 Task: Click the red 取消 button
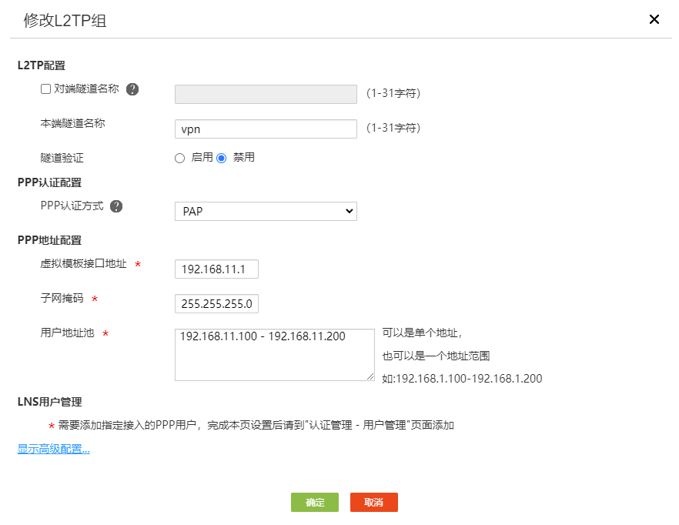click(x=374, y=503)
